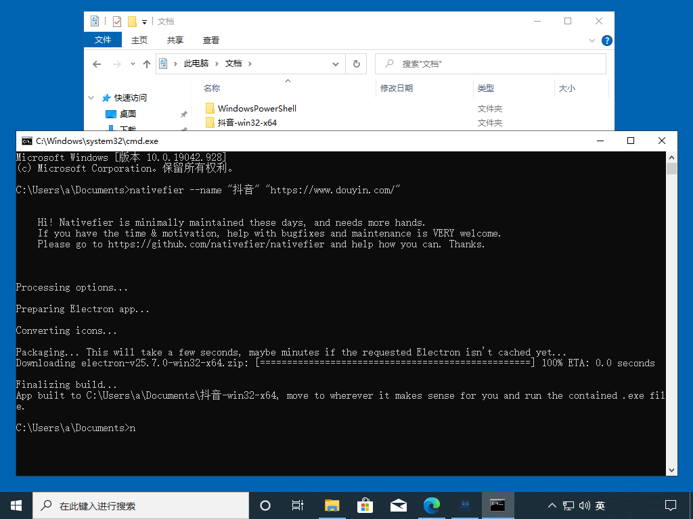
Task: Switch to the 查看 ribbon tab
Action: coord(211,40)
